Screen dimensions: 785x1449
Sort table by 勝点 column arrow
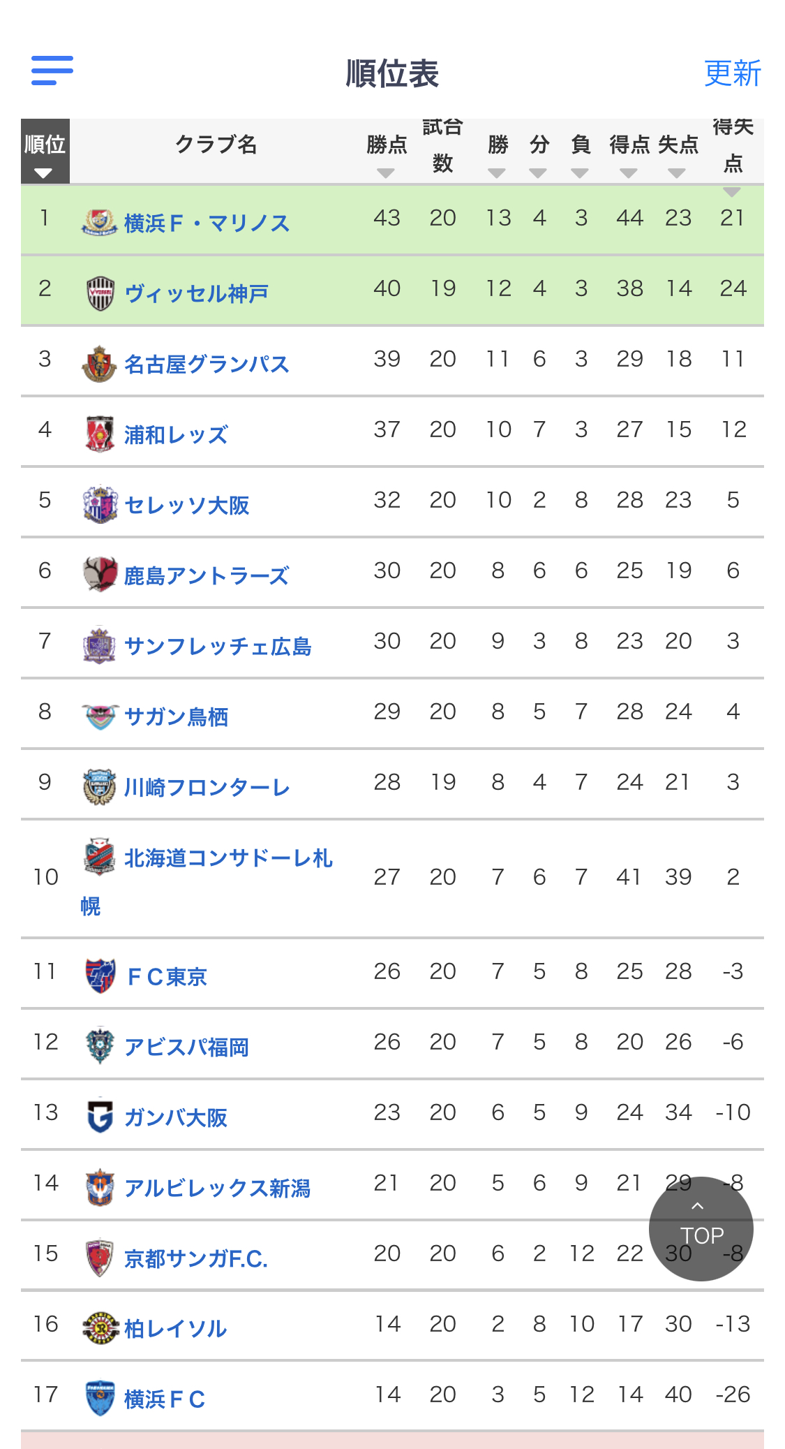pyautogui.click(x=386, y=172)
